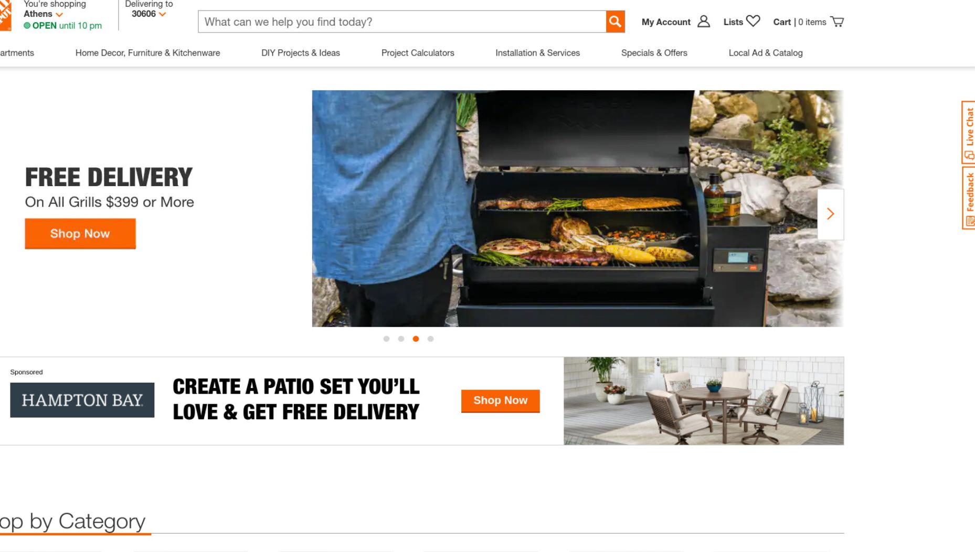Image resolution: width=975 pixels, height=552 pixels.
Task: Open Specials & Offers menu
Action: [x=654, y=53]
